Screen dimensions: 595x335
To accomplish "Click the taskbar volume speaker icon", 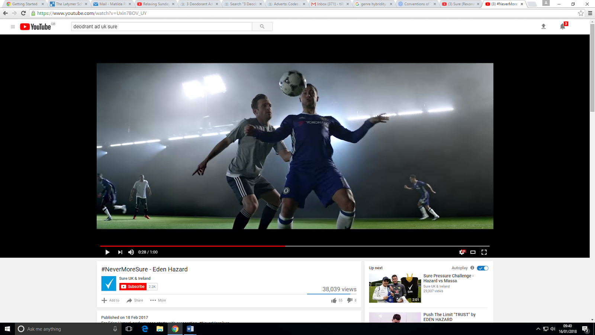I will click(553, 329).
